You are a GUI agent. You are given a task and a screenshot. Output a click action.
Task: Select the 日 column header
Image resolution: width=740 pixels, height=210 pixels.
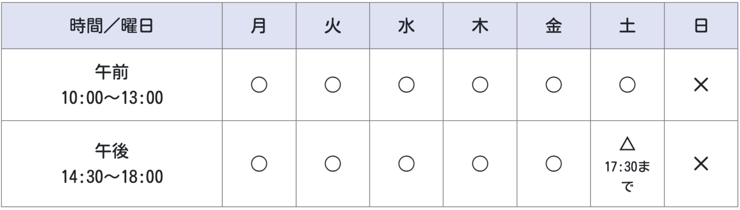[x=701, y=26]
